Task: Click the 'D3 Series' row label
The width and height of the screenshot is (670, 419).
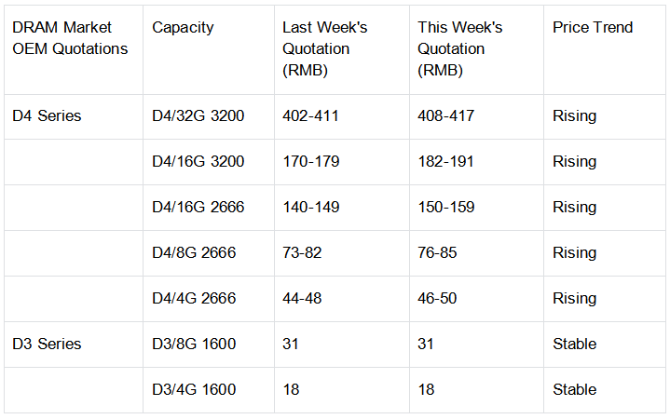Action: pos(47,344)
